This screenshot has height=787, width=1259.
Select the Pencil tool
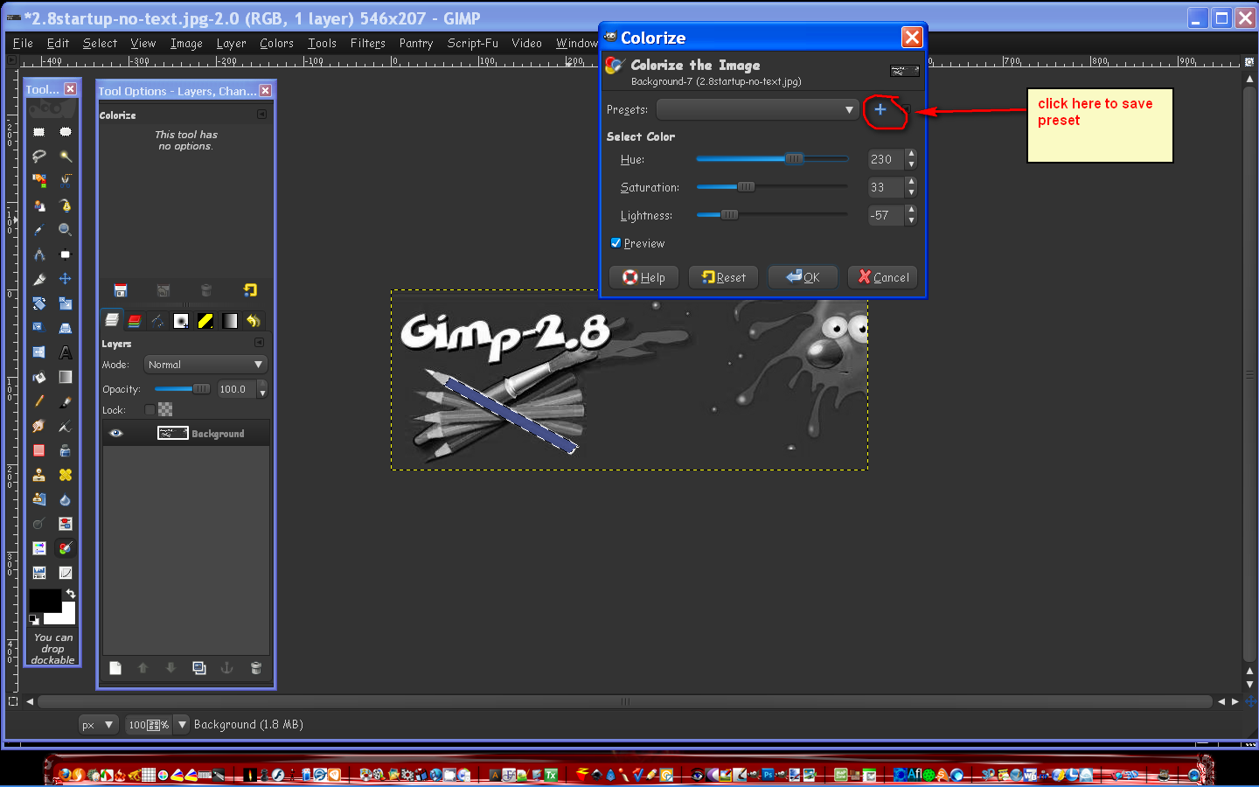tap(39, 401)
